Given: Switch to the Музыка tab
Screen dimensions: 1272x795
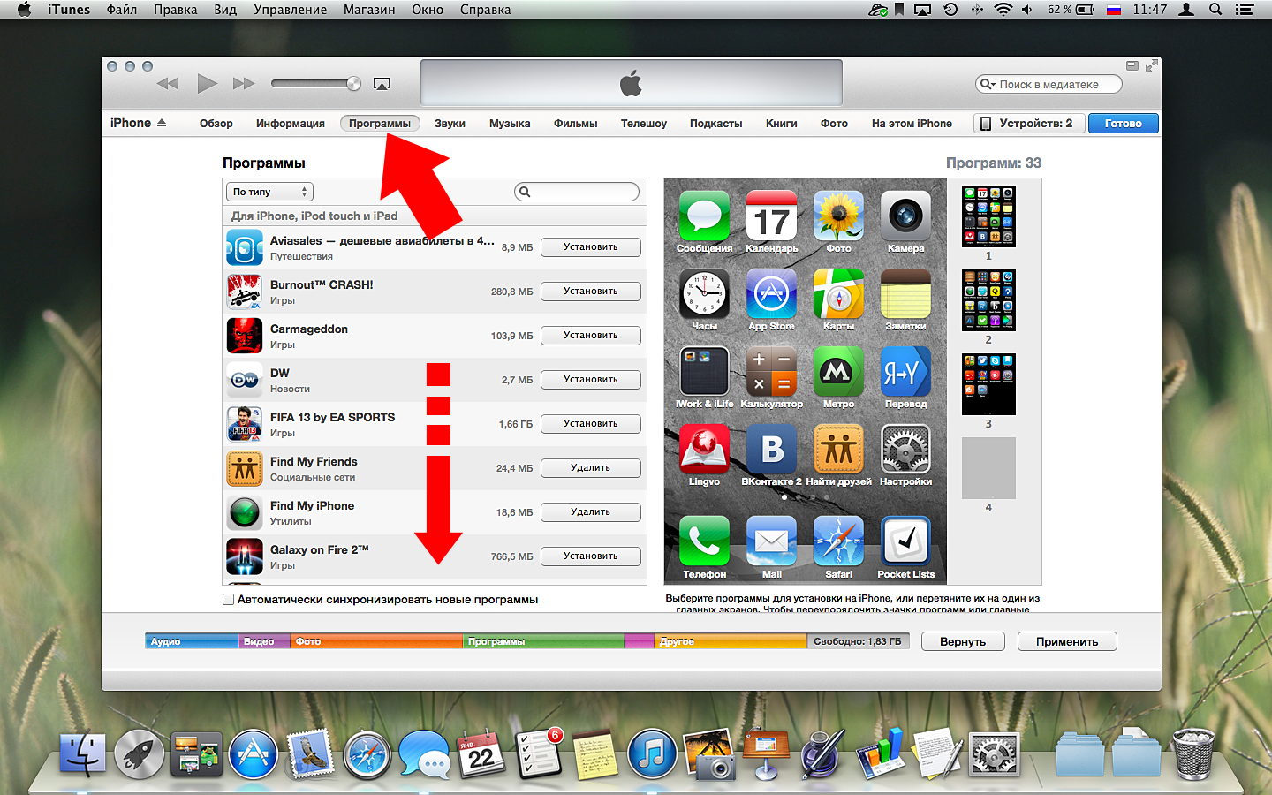Looking at the screenshot, I should pyautogui.click(x=510, y=124).
